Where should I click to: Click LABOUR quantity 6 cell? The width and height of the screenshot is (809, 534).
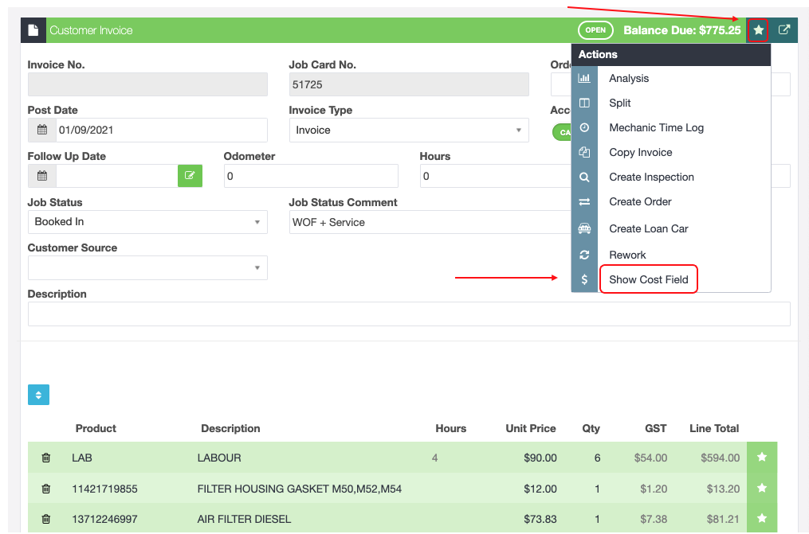pyautogui.click(x=598, y=458)
